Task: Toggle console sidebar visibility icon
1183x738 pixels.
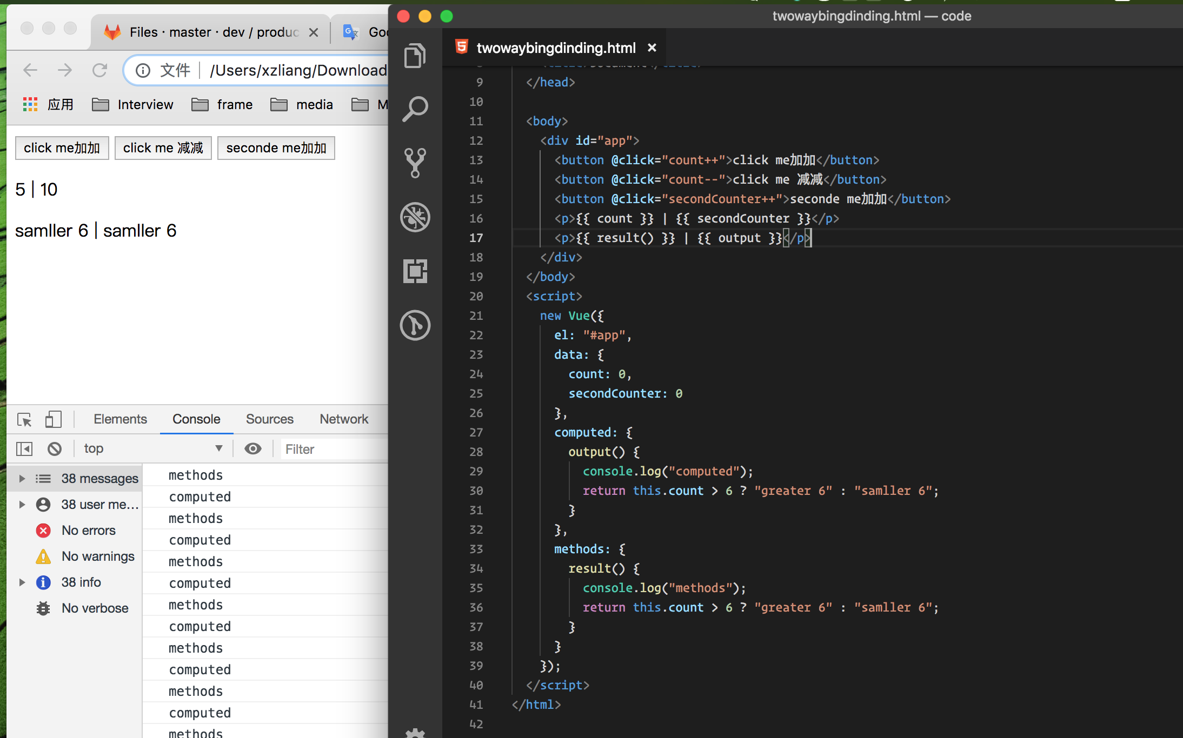Action: coord(24,449)
